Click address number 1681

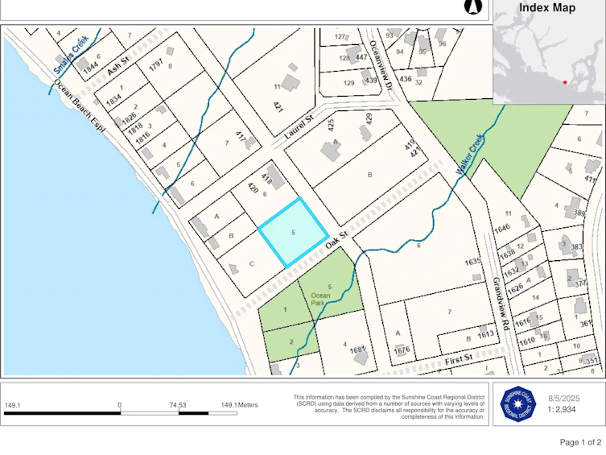(357, 350)
